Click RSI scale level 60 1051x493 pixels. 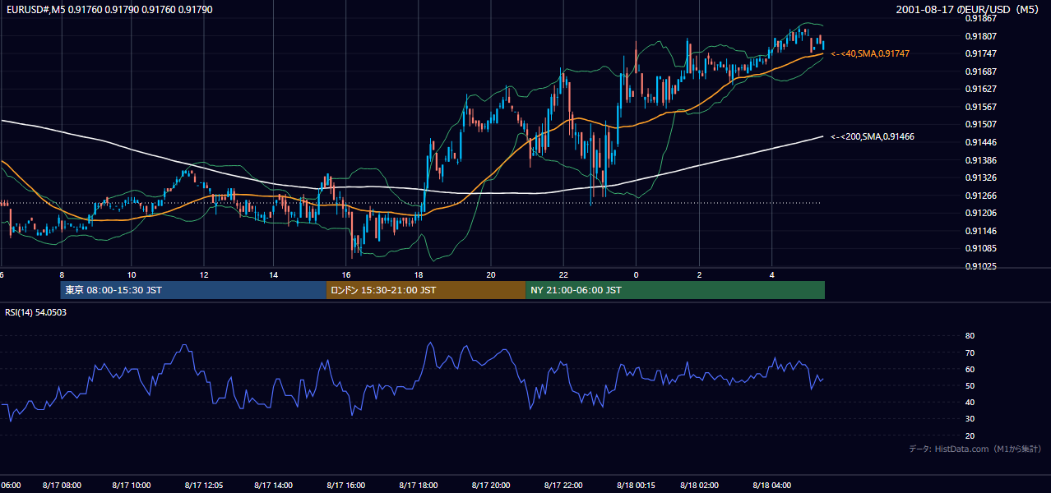coord(970,369)
